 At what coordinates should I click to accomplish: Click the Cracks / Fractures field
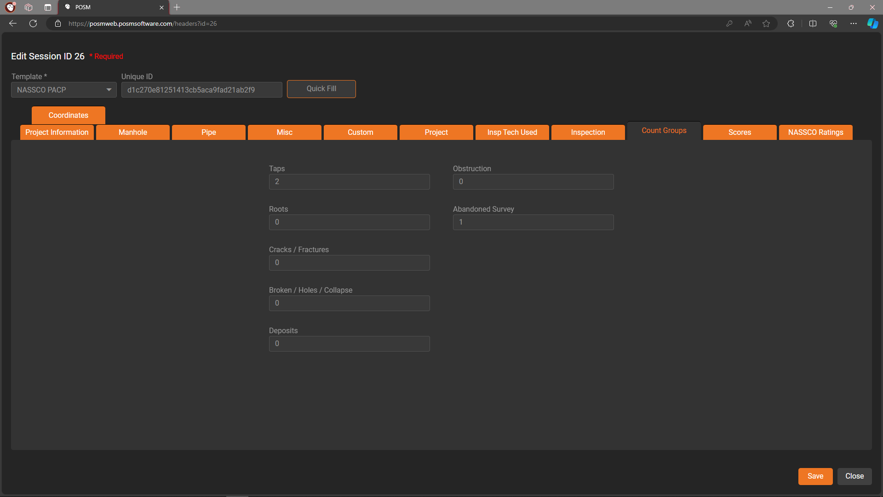[350, 263]
